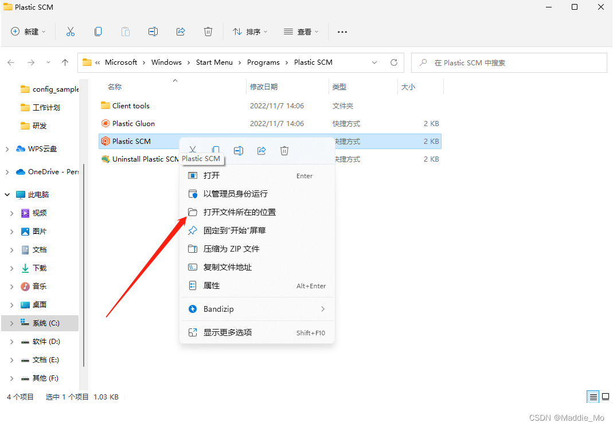Select 固定到"开始"屏幕 menu entry
This screenshot has width=613, height=427.
point(257,230)
